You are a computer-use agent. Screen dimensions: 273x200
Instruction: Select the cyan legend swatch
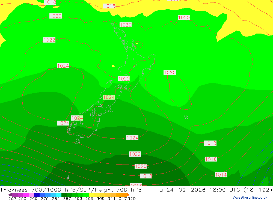coord(59,195)
